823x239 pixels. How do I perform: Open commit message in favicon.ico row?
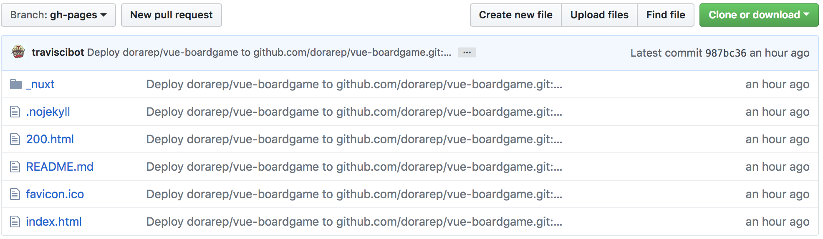354,194
